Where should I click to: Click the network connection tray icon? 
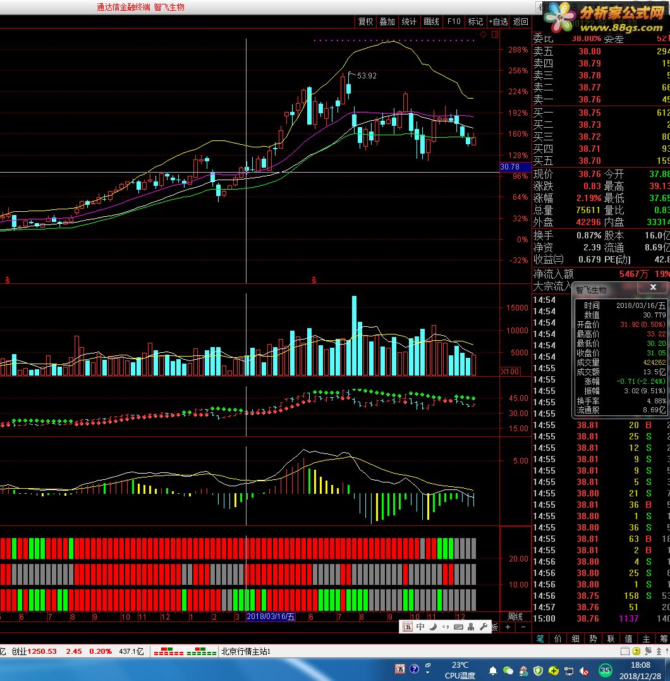(x=568, y=671)
